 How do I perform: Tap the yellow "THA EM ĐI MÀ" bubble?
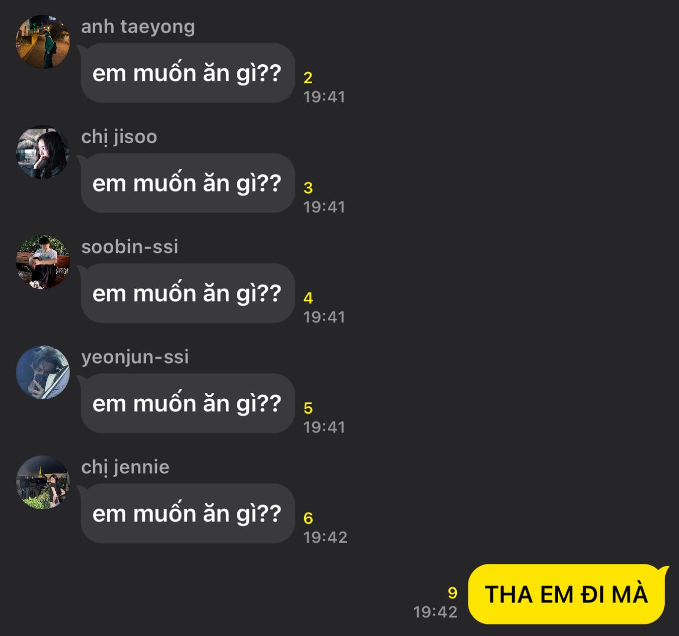pos(567,594)
